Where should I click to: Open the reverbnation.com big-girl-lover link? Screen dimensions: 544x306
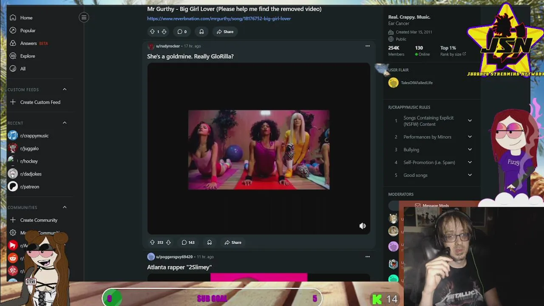pyautogui.click(x=219, y=19)
